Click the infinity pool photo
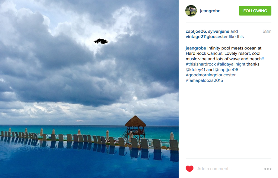 coord(89,89)
